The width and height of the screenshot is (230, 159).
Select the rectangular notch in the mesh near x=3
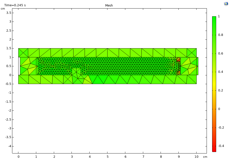pos(76,71)
